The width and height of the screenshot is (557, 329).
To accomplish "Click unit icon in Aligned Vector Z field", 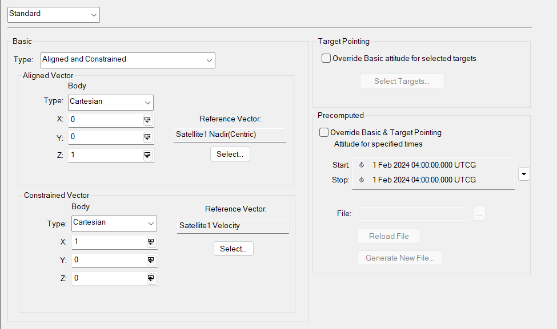I will [147, 155].
